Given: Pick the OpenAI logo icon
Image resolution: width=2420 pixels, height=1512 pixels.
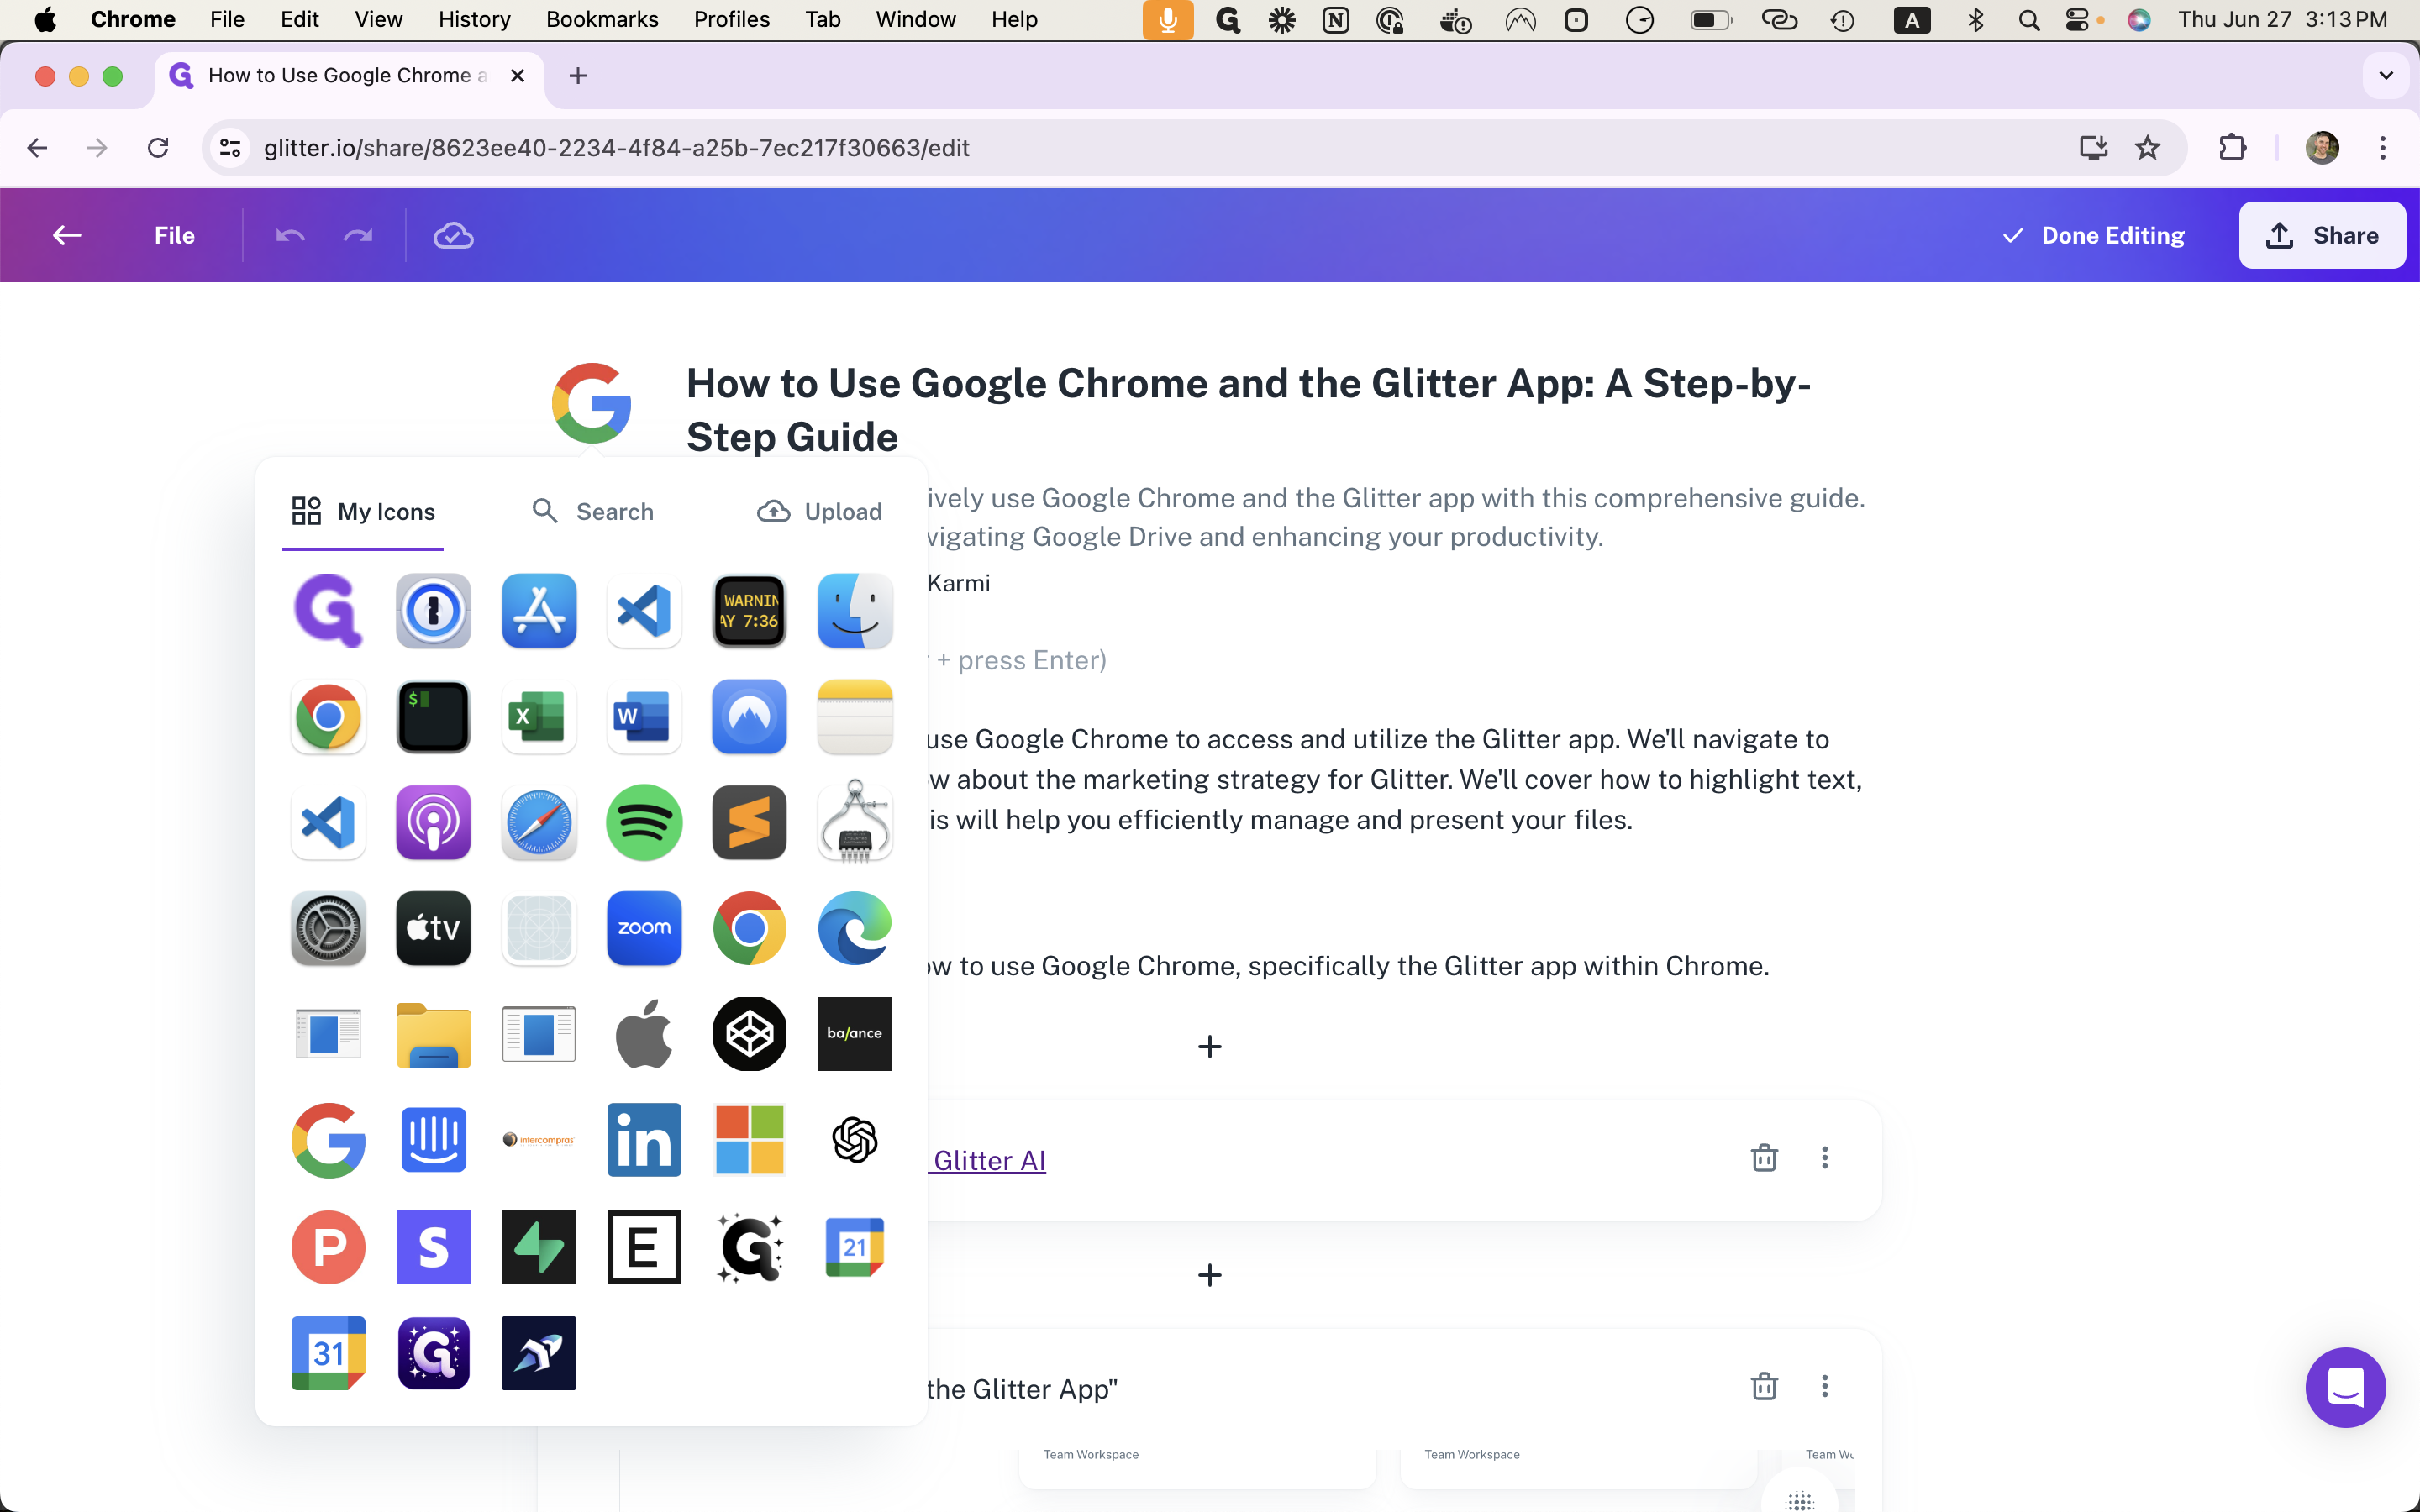Looking at the screenshot, I should [855, 1140].
